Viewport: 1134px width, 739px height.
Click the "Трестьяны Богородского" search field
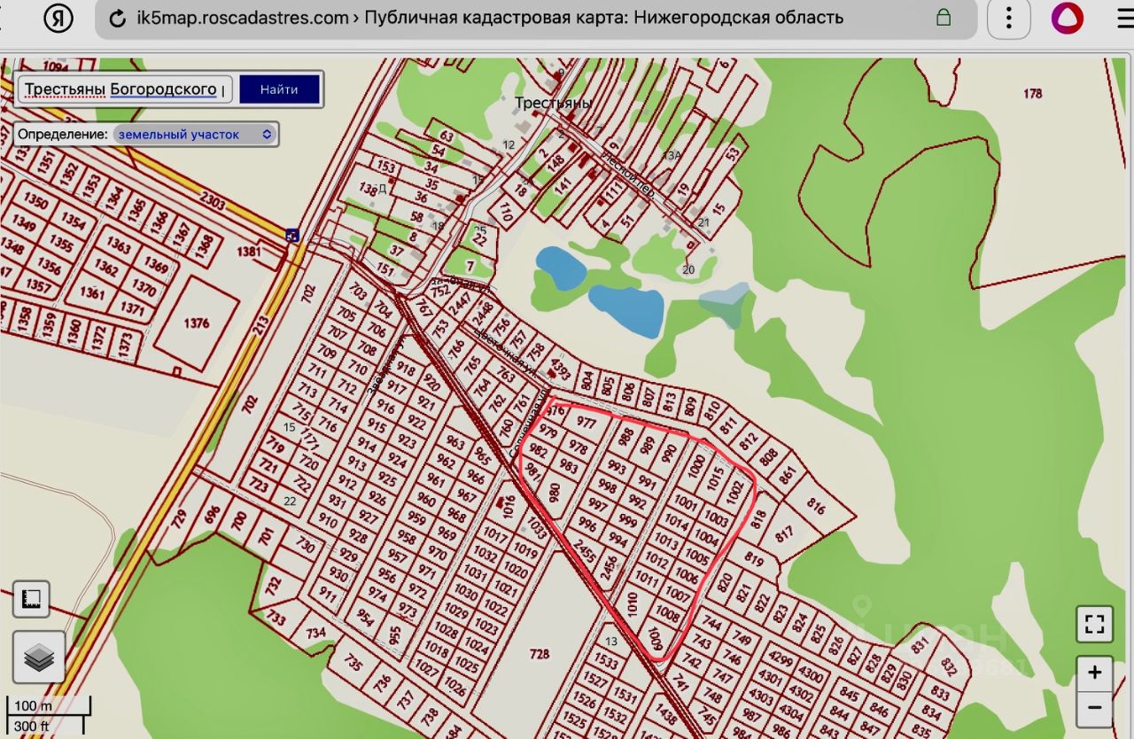click(x=124, y=89)
